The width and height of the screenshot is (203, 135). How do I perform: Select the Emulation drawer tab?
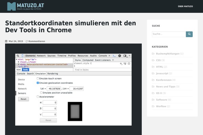pos(41,74)
